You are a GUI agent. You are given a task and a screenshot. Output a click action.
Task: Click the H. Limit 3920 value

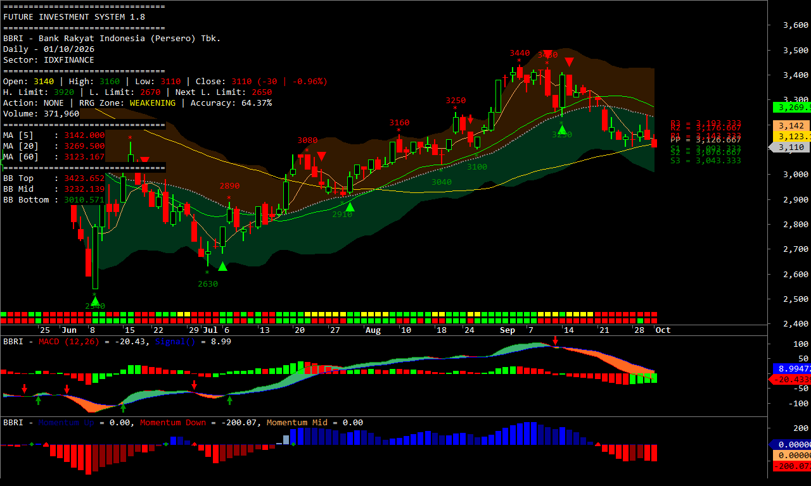(x=64, y=92)
